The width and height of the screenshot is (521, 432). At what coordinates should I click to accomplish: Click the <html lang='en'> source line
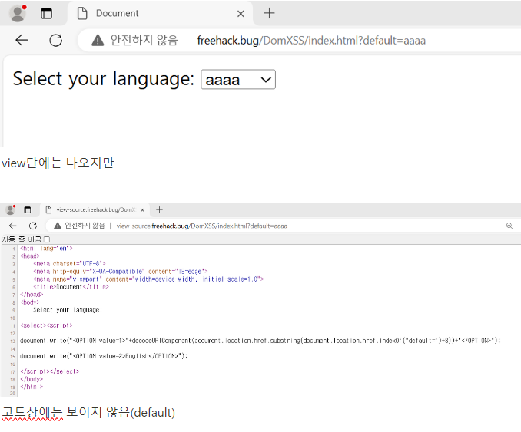pos(46,248)
